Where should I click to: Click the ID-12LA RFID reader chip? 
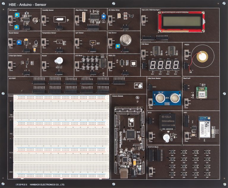[167, 121]
